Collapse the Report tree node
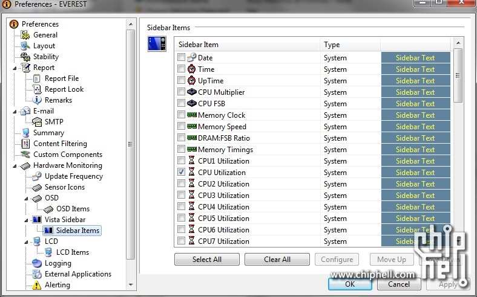The width and height of the screenshot is (477, 297). coord(15,68)
